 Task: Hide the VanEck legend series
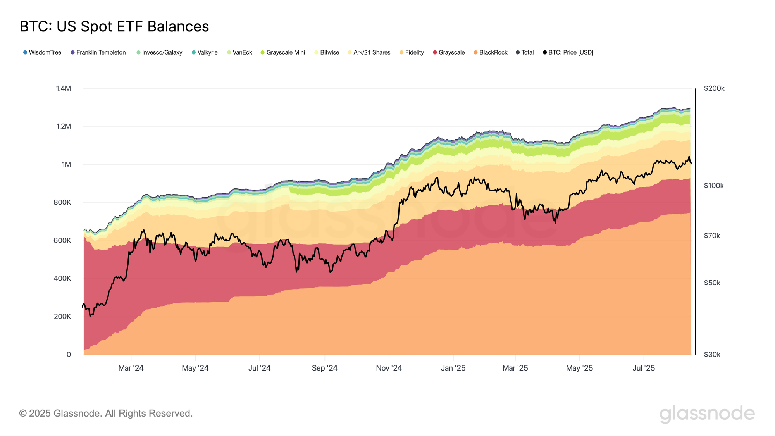click(239, 52)
